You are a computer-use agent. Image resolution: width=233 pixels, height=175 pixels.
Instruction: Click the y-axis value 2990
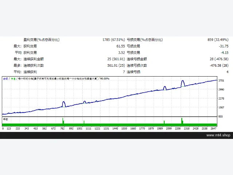tap(221, 90)
